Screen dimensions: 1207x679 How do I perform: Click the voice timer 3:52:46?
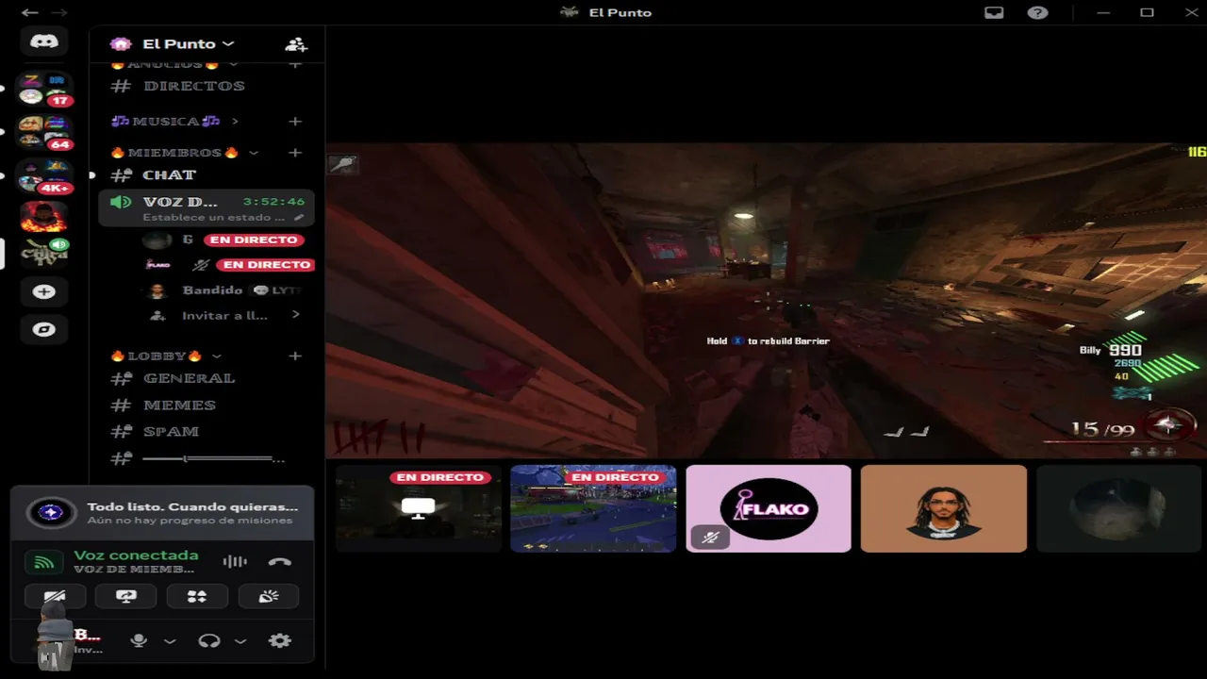pyautogui.click(x=273, y=202)
